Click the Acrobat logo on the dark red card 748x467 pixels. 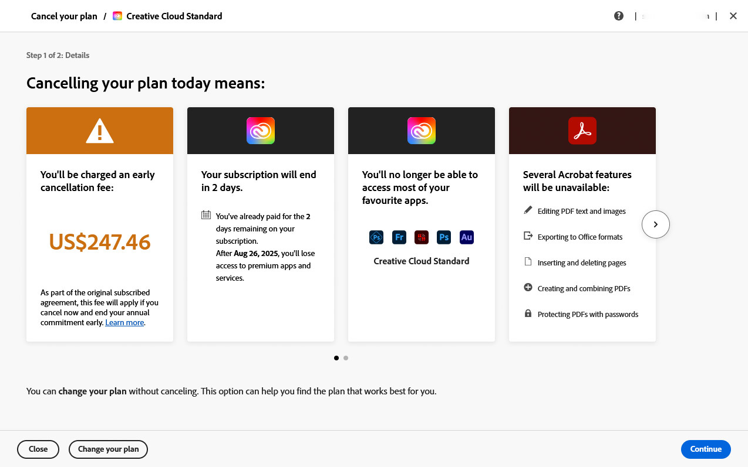(582, 131)
